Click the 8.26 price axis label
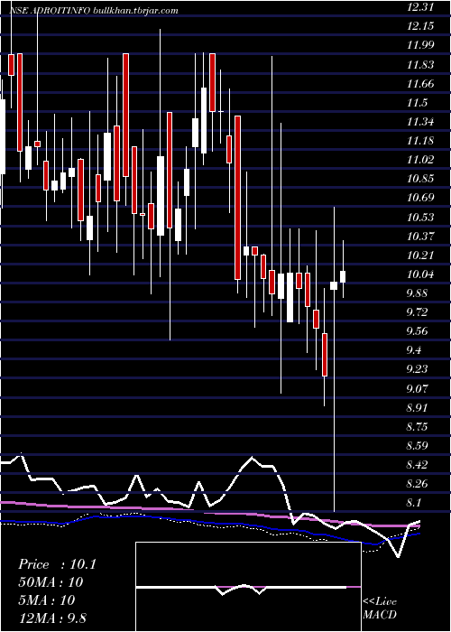This screenshot has width=451, height=632. point(417,484)
